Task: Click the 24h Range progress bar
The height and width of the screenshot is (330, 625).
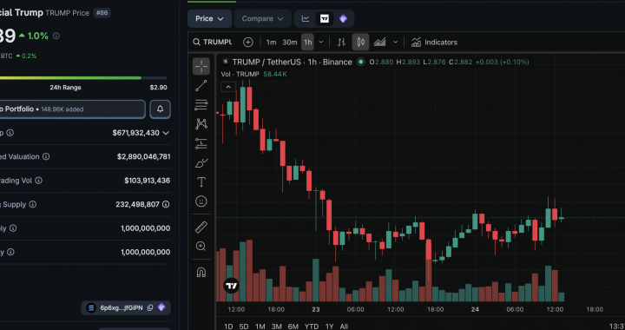Action: (83, 77)
